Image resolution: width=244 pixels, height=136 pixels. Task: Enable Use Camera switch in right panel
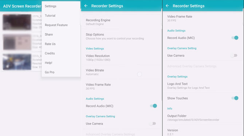pos(234,55)
